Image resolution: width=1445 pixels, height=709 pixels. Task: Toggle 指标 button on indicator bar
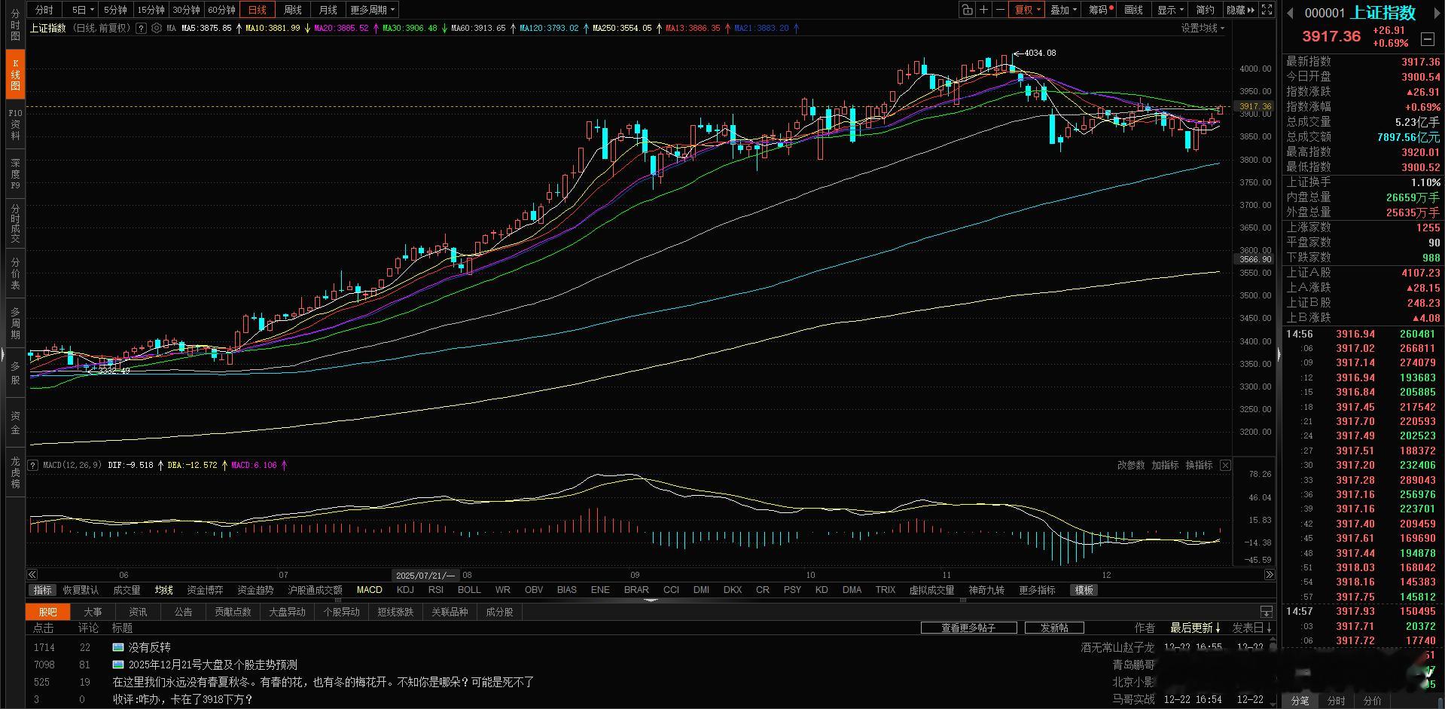pos(43,590)
